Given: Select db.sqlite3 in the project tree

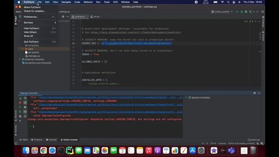Looking at the screenshot, I should click(34, 52).
